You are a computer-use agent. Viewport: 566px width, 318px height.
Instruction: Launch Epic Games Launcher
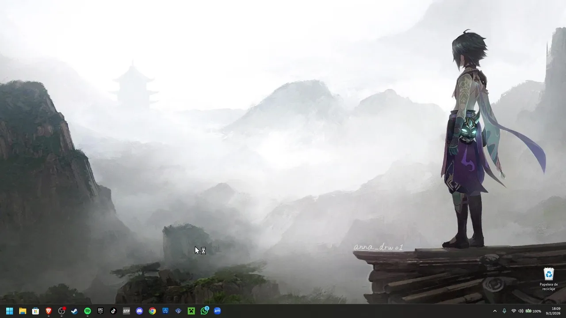[x=100, y=311]
